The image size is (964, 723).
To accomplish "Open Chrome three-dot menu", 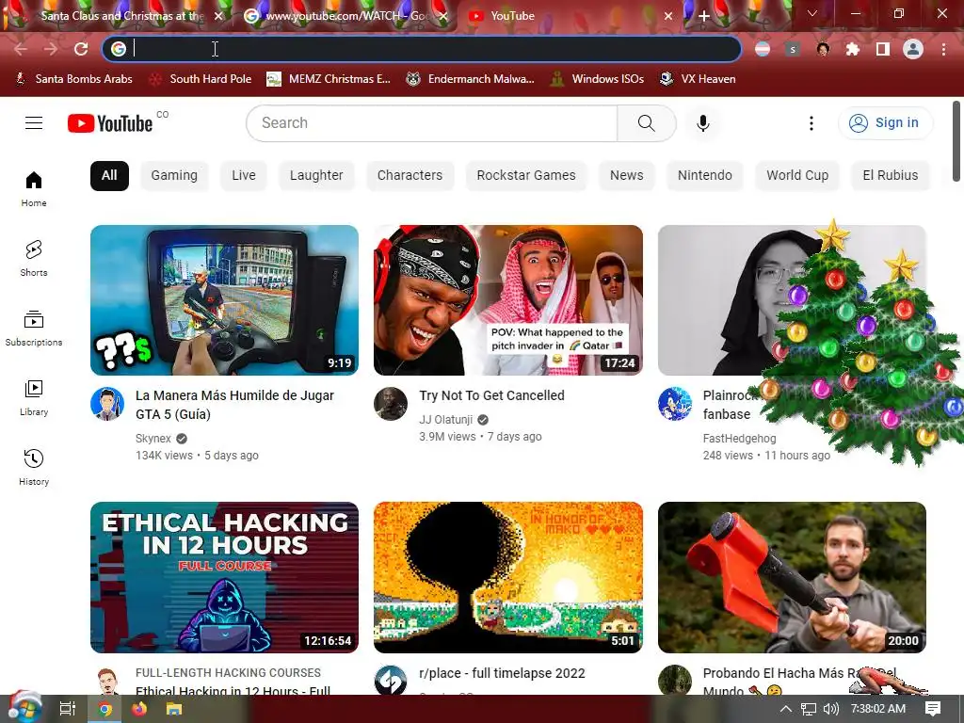I will [x=943, y=49].
